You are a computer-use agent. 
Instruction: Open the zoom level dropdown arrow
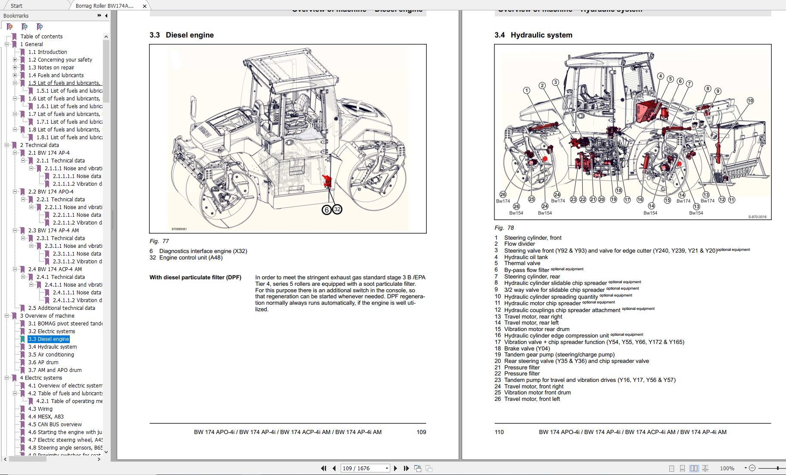(745, 468)
